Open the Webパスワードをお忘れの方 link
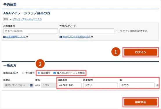The height and width of the screenshot is (109, 161). pyautogui.click(x=77, y=37)
